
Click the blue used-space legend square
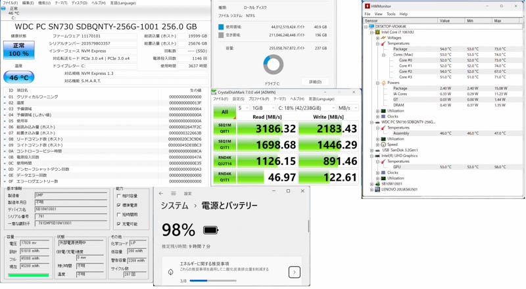tap(221, 27)
